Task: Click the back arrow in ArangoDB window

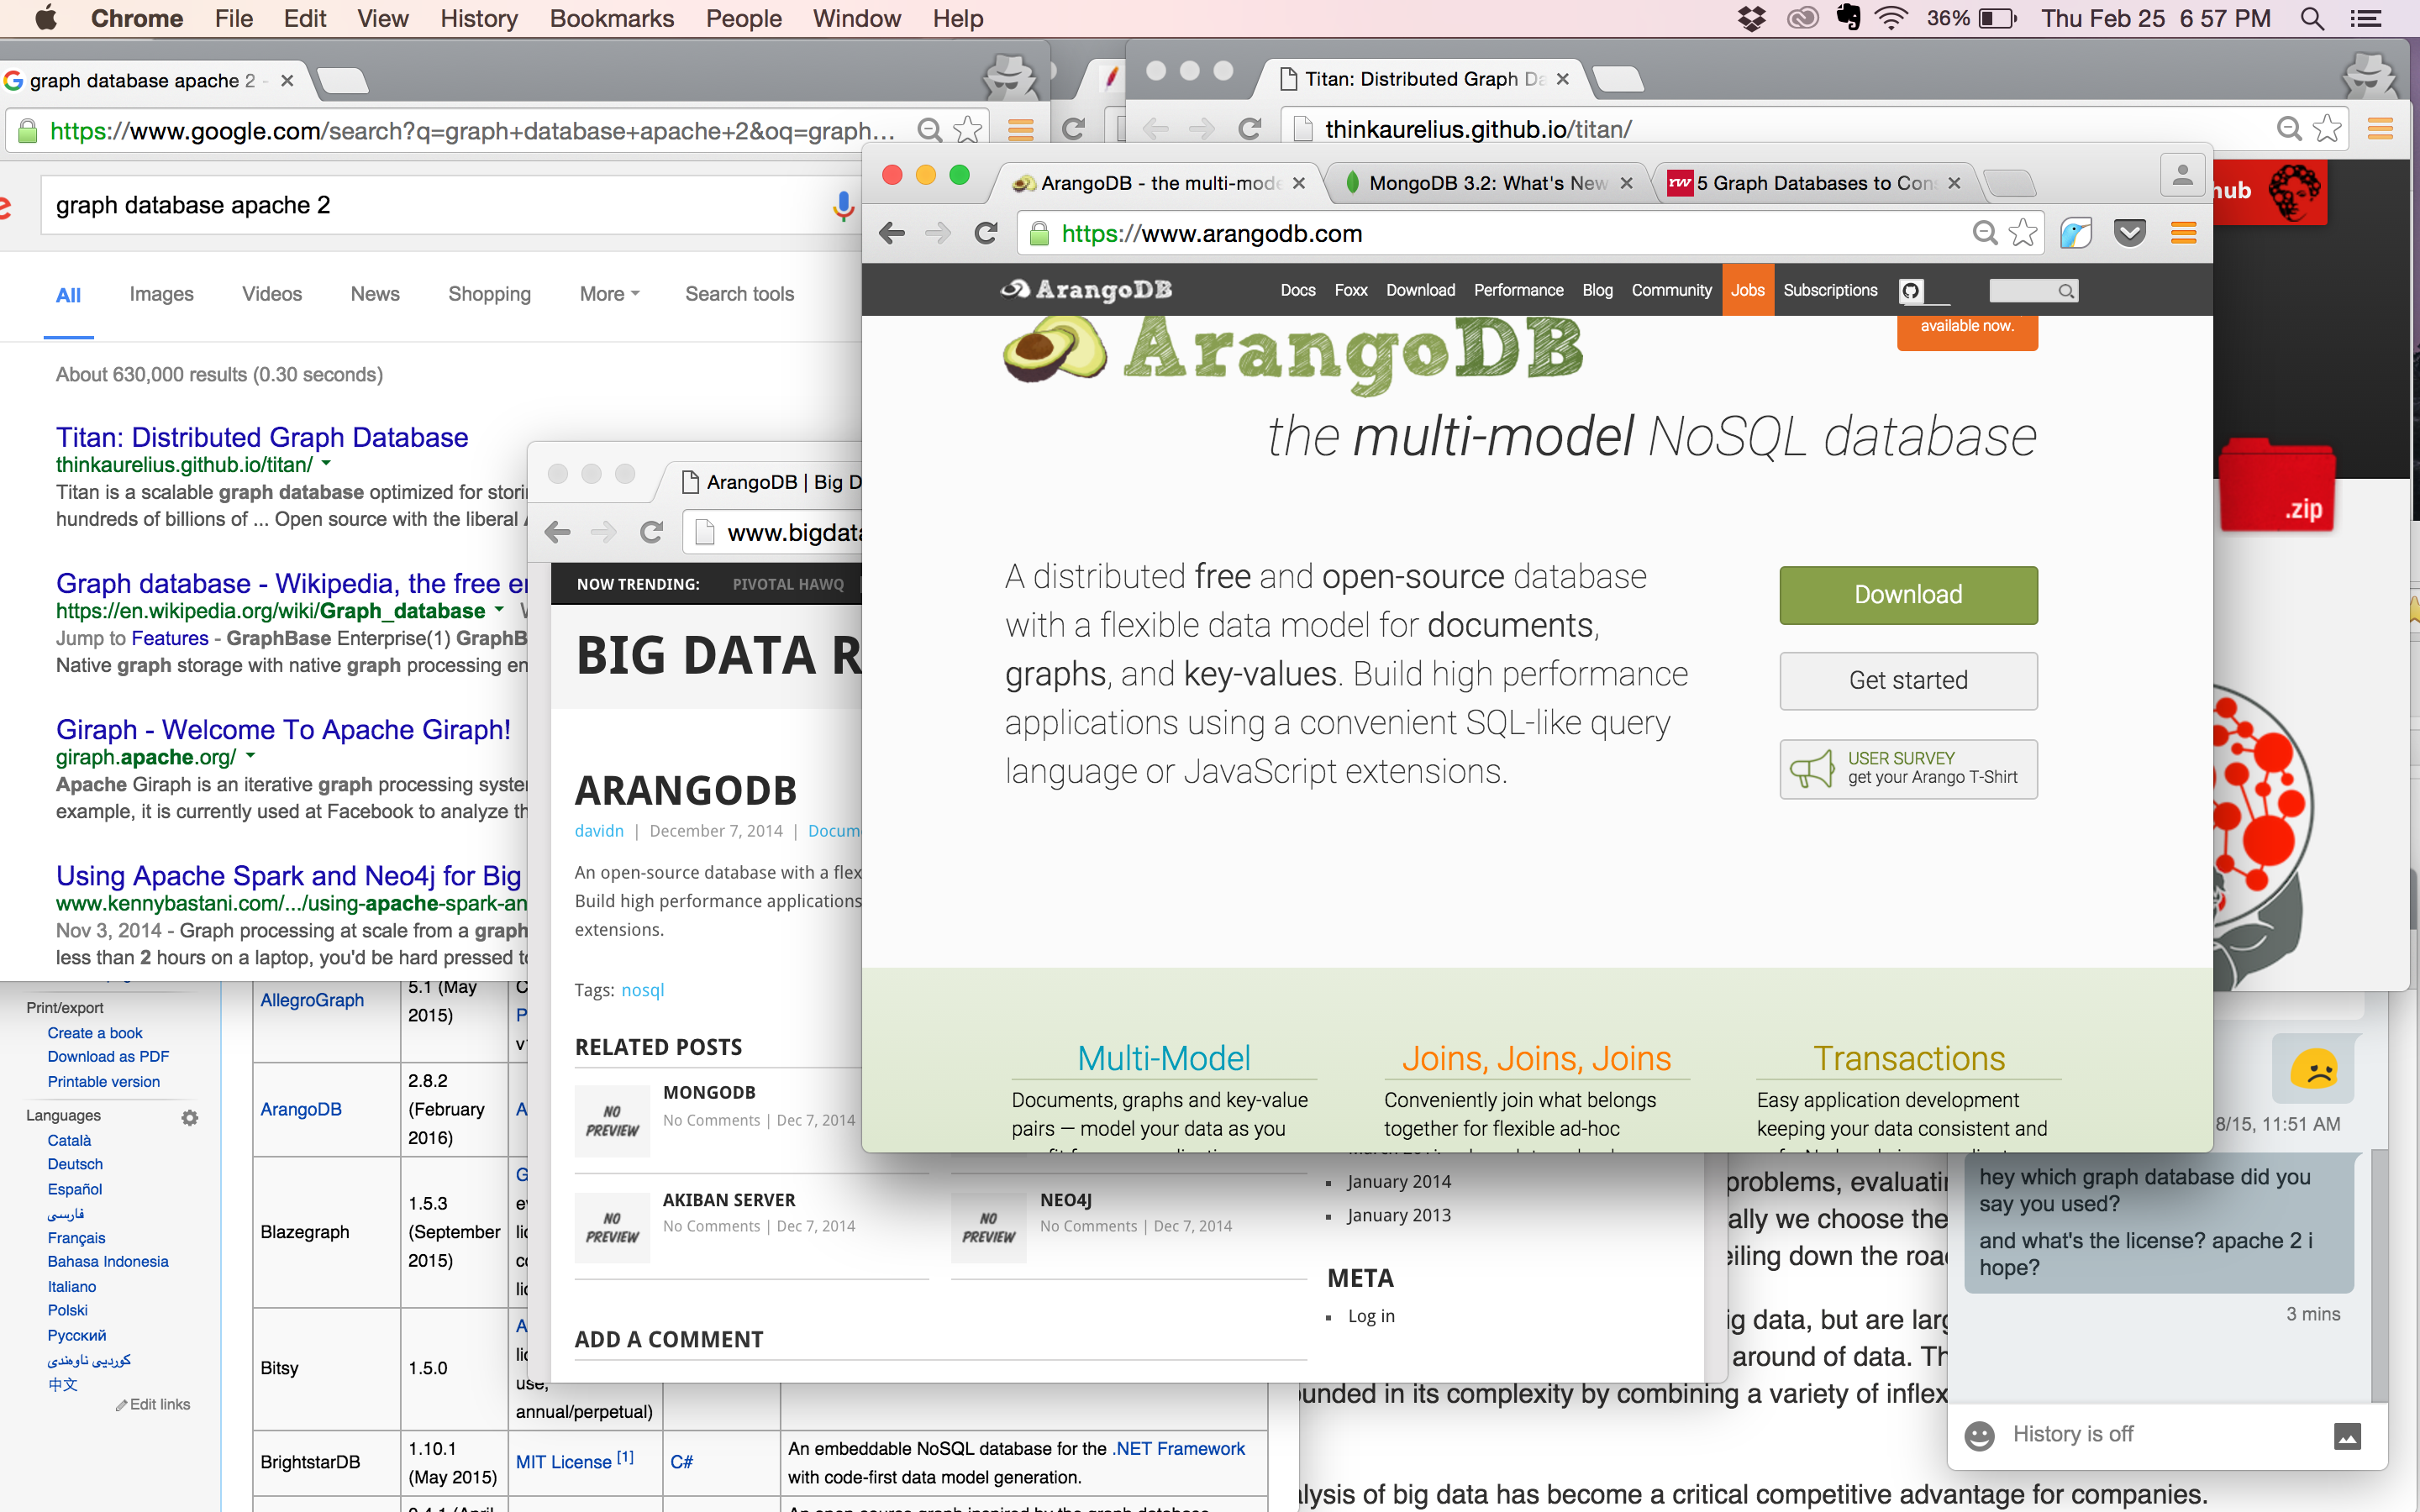Action: click(x=891, y=234)
